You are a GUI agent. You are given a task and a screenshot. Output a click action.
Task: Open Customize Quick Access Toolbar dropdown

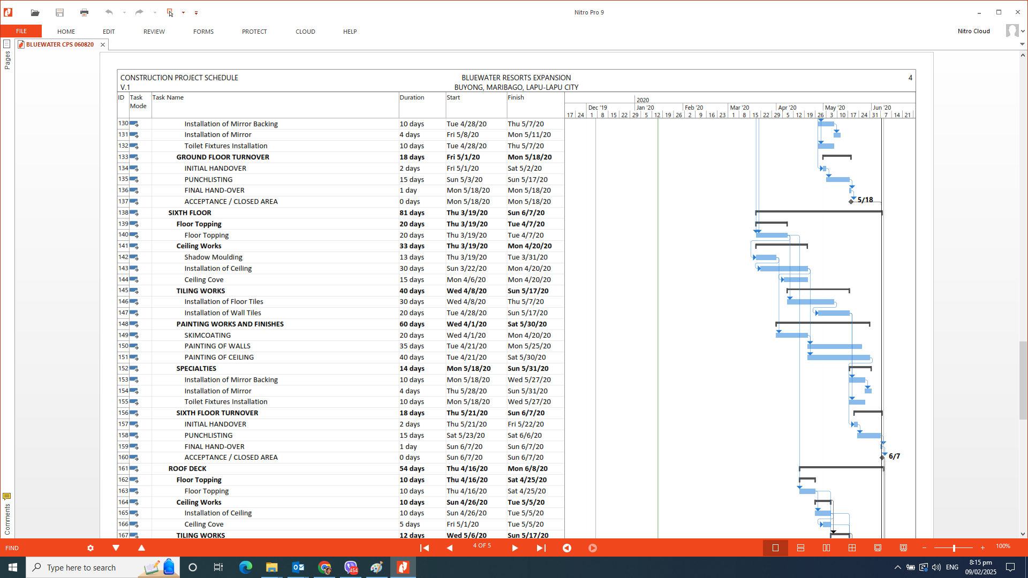pos(196,12)
